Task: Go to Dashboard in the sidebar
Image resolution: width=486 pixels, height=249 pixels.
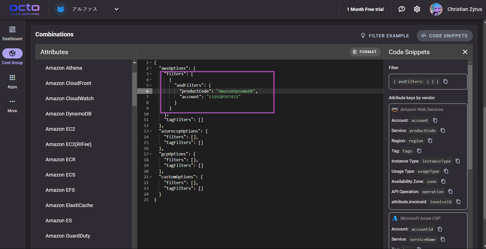Action: pos(12,33)
